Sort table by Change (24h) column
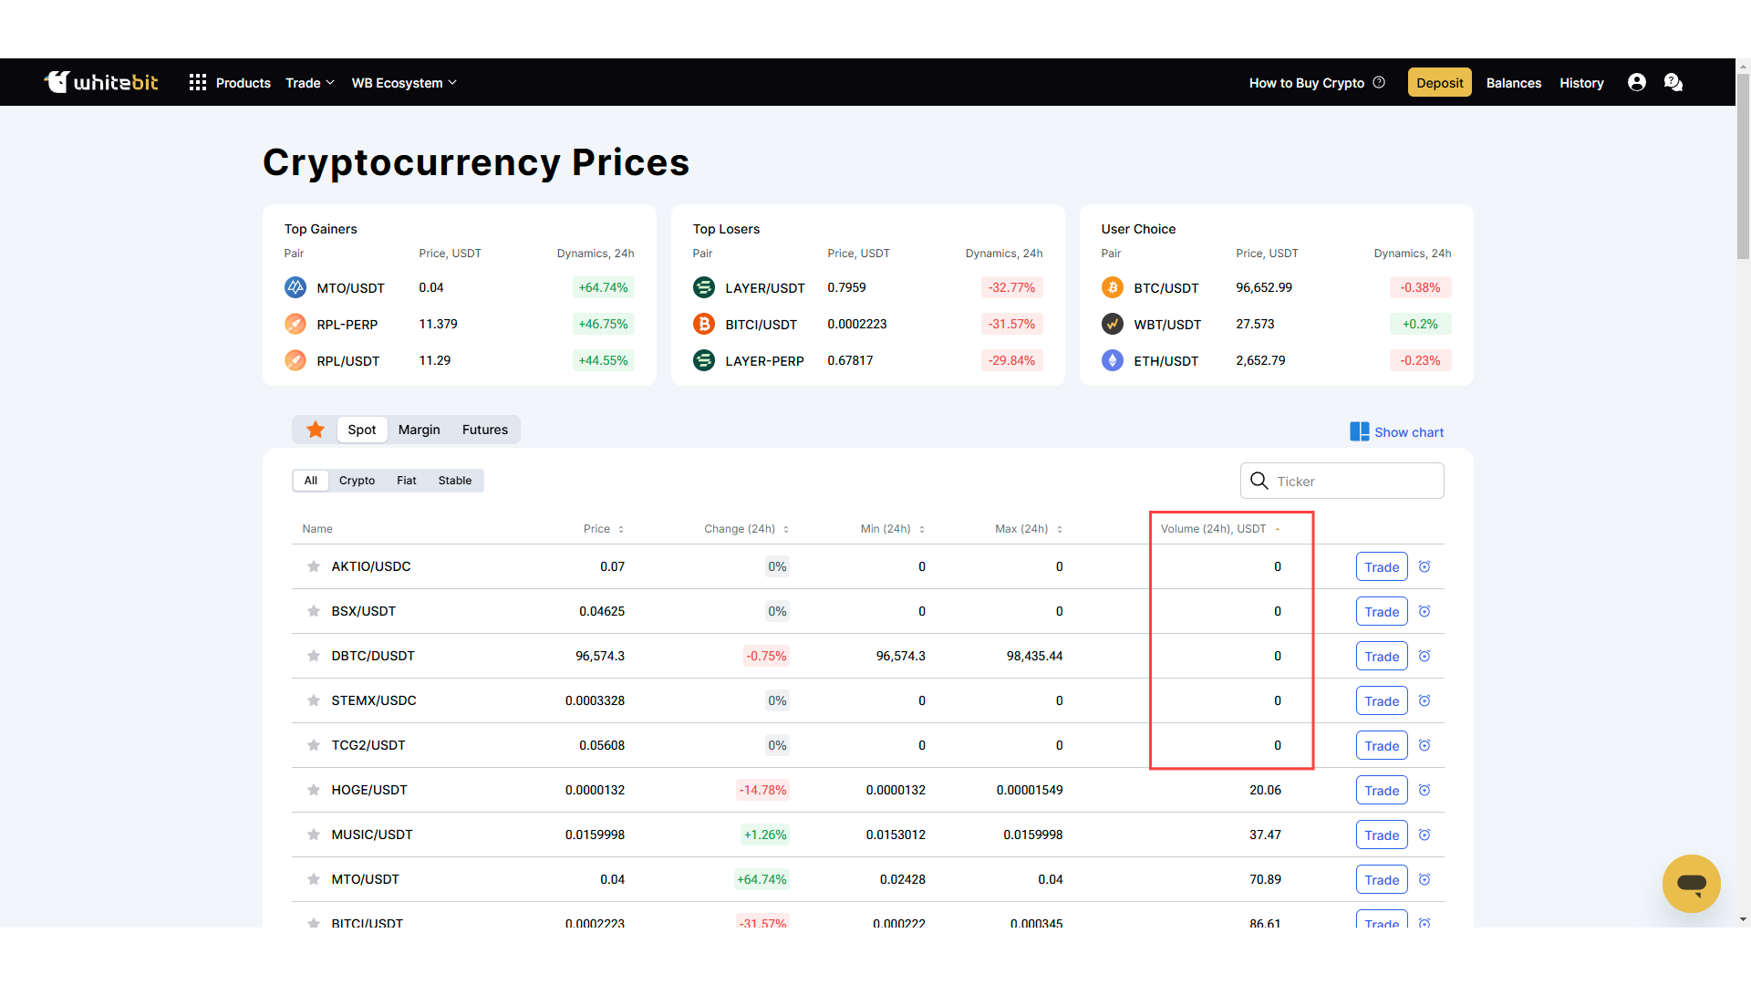Image resolution: width=1751 pixels, height=985 pixels. pos(746,529)
